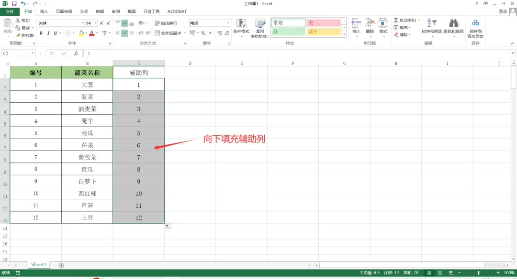Select the Sheet1 worksheet tab
517x279 pixels.
click(x=39, y=265)
